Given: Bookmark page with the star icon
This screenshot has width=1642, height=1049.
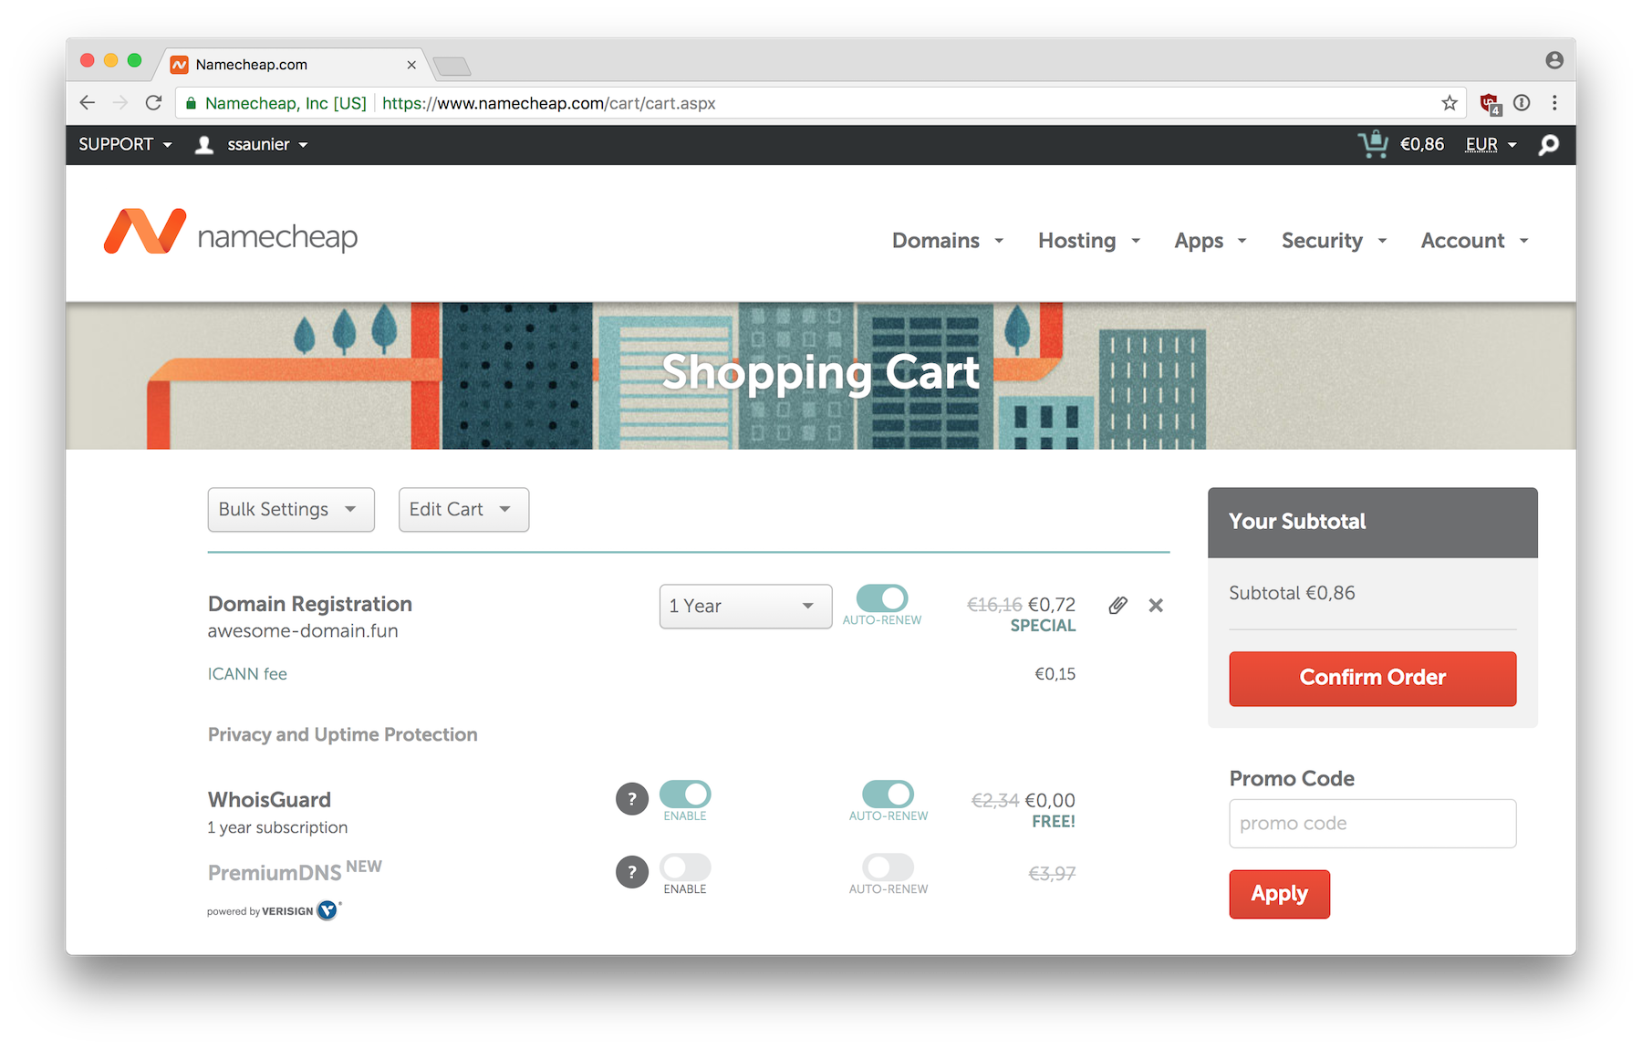Looking at the screenshot, I should click(x=1450, y=103).
